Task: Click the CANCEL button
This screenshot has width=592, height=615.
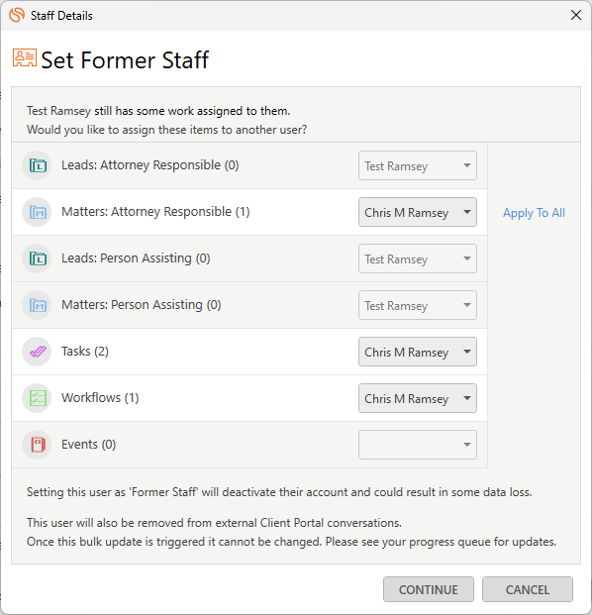Action: [x=528, y=589]
